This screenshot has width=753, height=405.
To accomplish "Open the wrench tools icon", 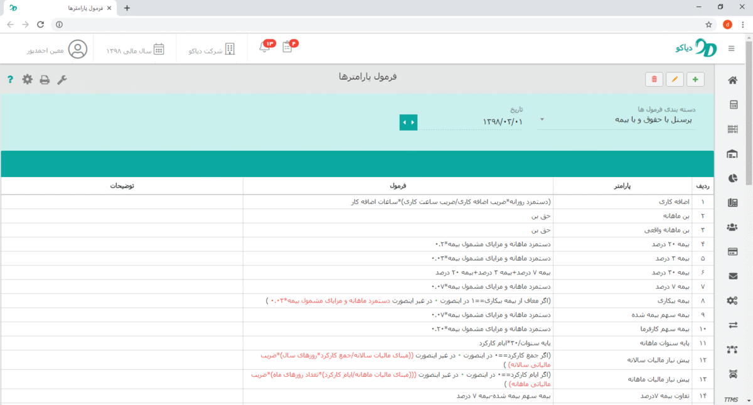I will 62,79.
